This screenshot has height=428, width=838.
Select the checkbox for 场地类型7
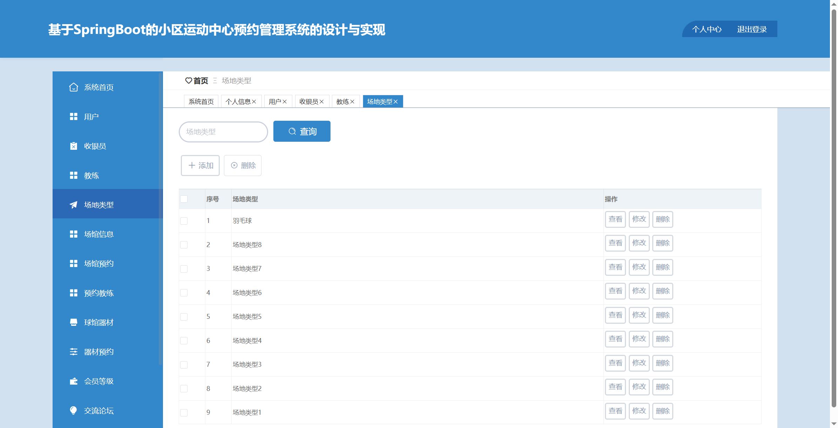[184, 269]
